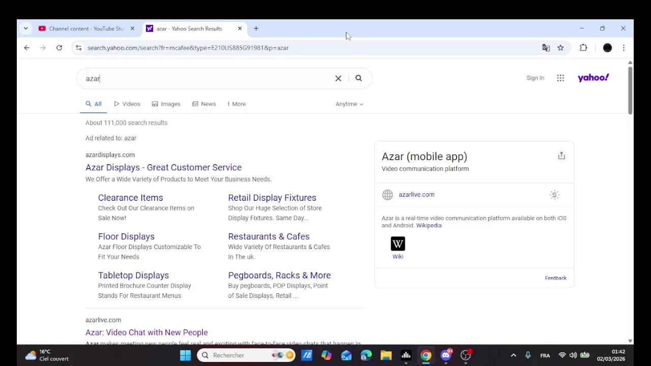Open the Floor Displays link
651x366 pixels.
click(126, 236)
